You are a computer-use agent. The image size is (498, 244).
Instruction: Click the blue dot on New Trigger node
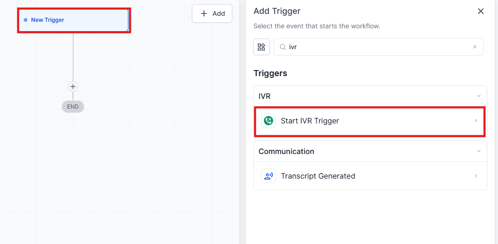(x=26, y=20)
